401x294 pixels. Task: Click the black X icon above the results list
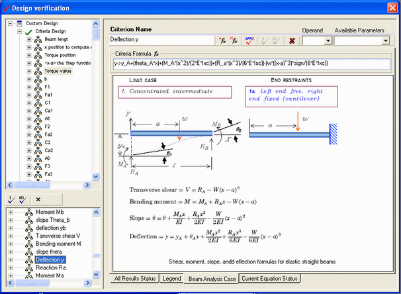(x=38, y=199)
